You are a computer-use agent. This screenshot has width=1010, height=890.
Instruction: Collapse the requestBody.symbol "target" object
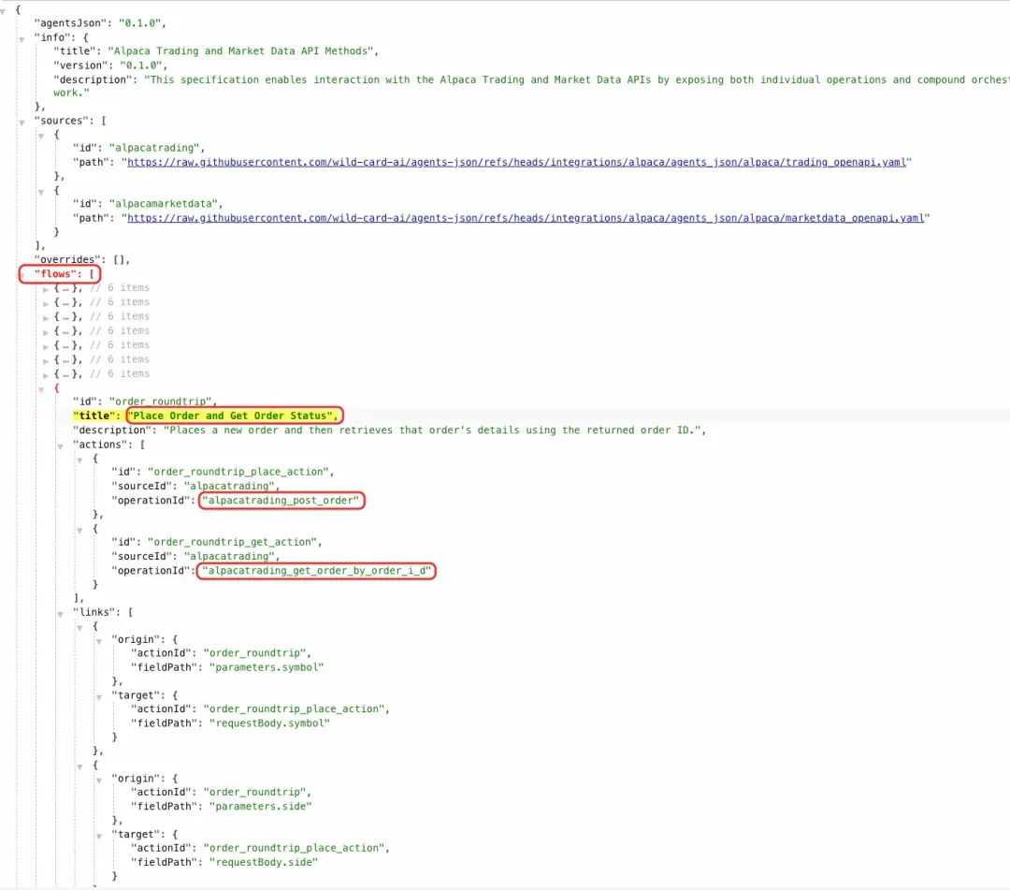(x=99, y=697)
